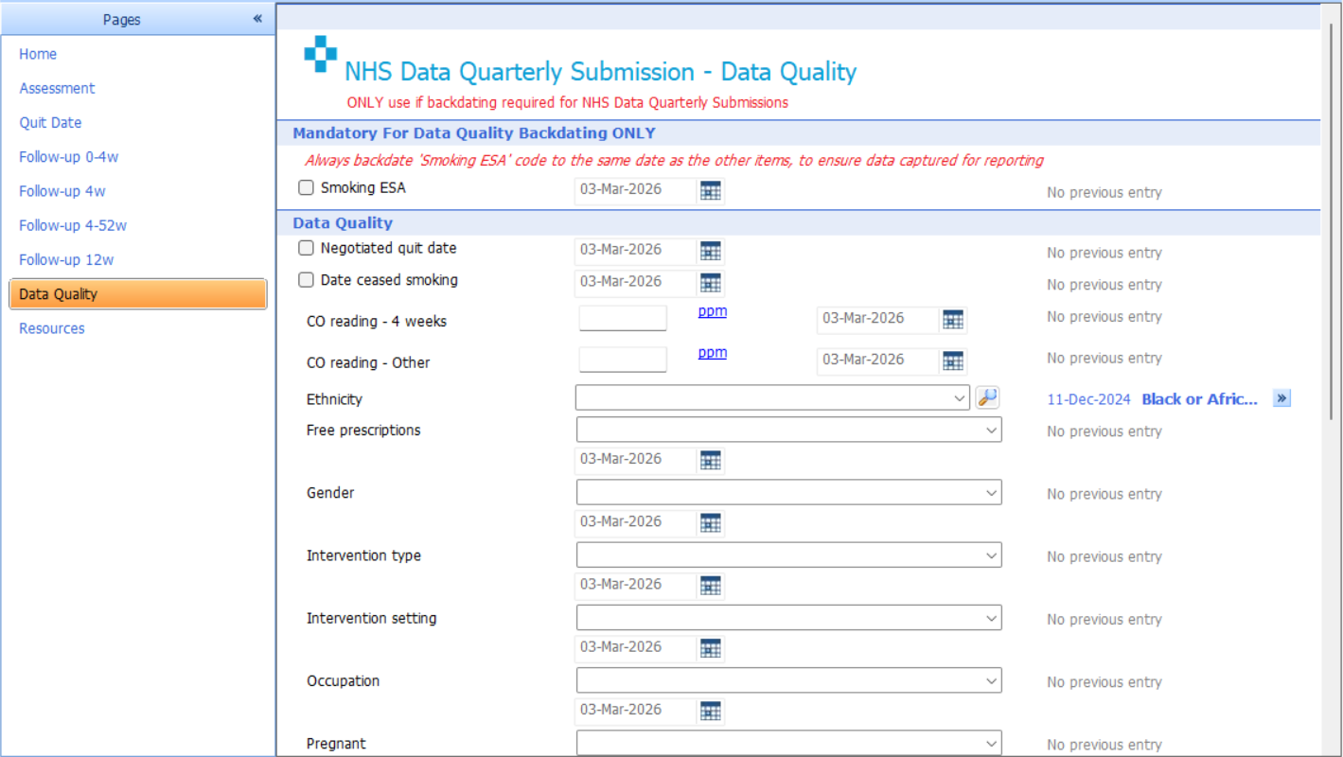Click the date field under Intervention type
Viewport: 1343px width, 757px height.
click(636, 584)
